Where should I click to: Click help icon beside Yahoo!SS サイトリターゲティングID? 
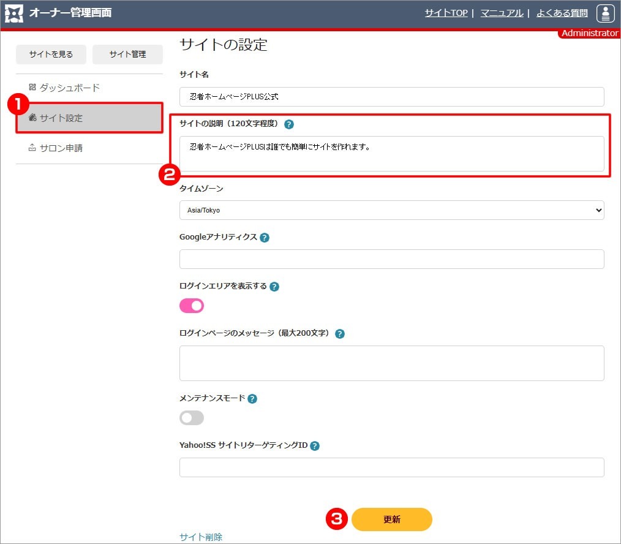[315, 446]
